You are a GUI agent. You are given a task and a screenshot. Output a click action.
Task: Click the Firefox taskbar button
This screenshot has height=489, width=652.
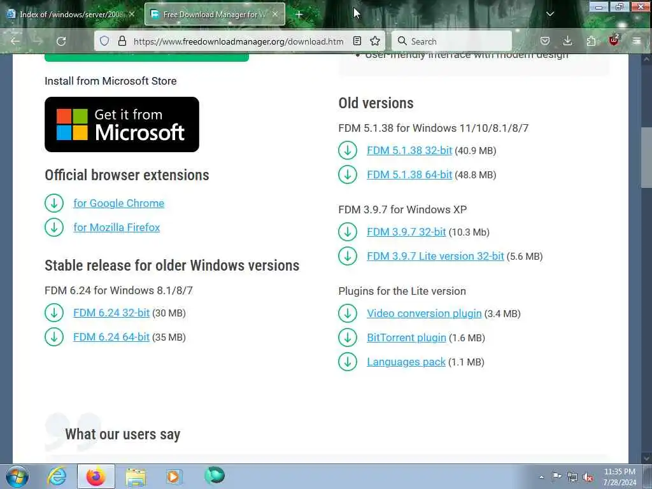pos(96,476)
